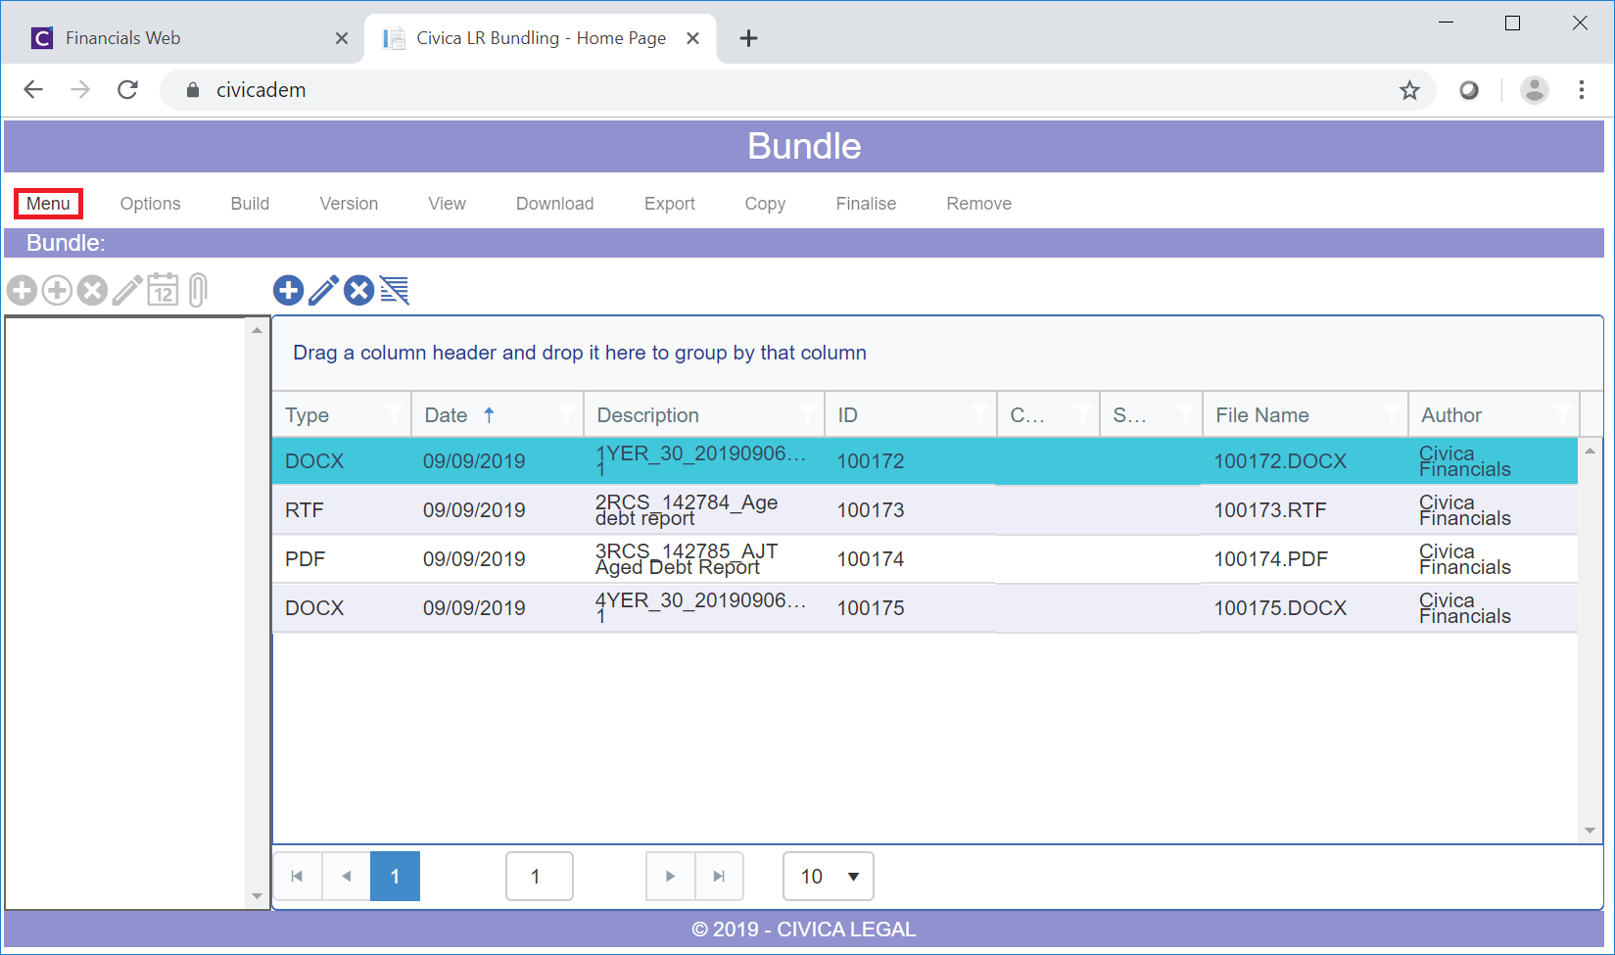The image size is (1615, 955).
Task: Click the Download menu item
Action: click(554, 204)
